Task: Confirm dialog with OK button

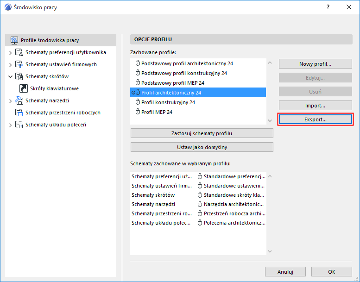Action: point(332,272)
